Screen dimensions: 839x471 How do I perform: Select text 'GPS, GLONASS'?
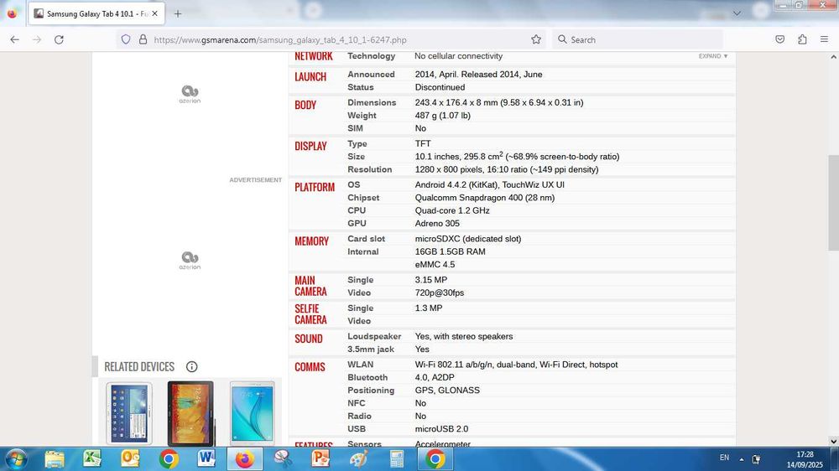click(447, 391)
